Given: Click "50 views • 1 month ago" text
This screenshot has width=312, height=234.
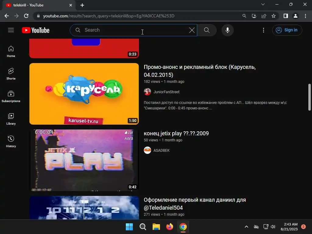Looking at the screenshot, I should (163, 140).
